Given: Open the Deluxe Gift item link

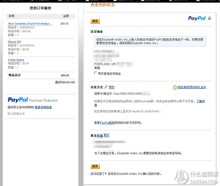Looking at the screenshot, I should [x=14, y=42].
